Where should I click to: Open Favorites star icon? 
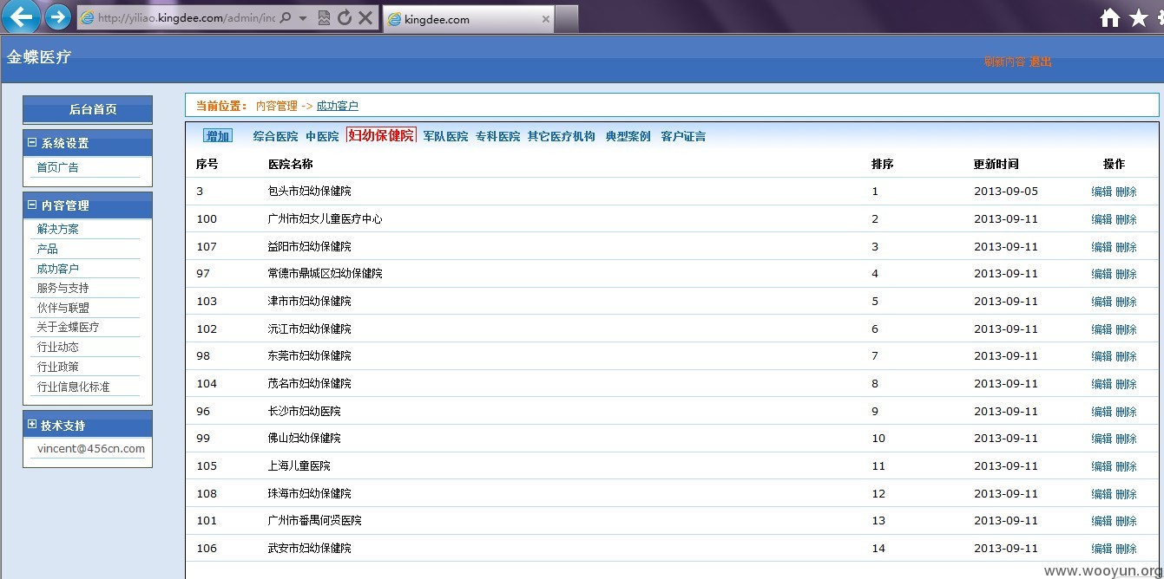[x=1139, y=18]
